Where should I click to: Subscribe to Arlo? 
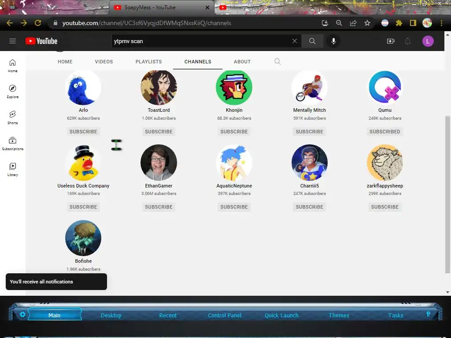click(83, 132)
